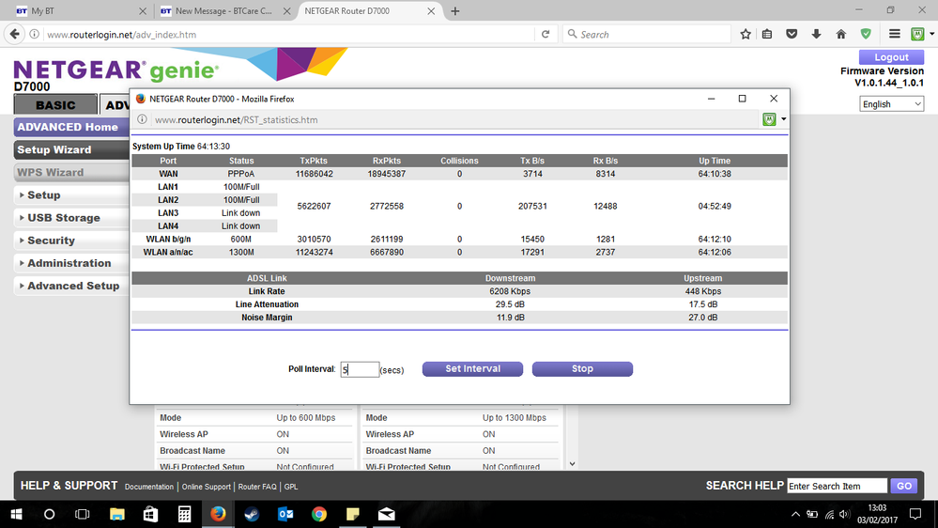Launch Calculator from the taskbar
The height and width of the screenshot is (528, 938).
point(184,514)
